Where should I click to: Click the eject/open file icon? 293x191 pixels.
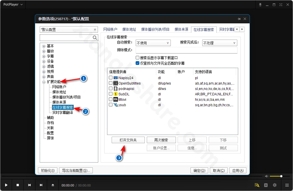click(x=53, y=185)
